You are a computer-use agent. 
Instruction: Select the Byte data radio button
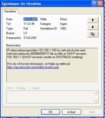[x=17, y=88]
